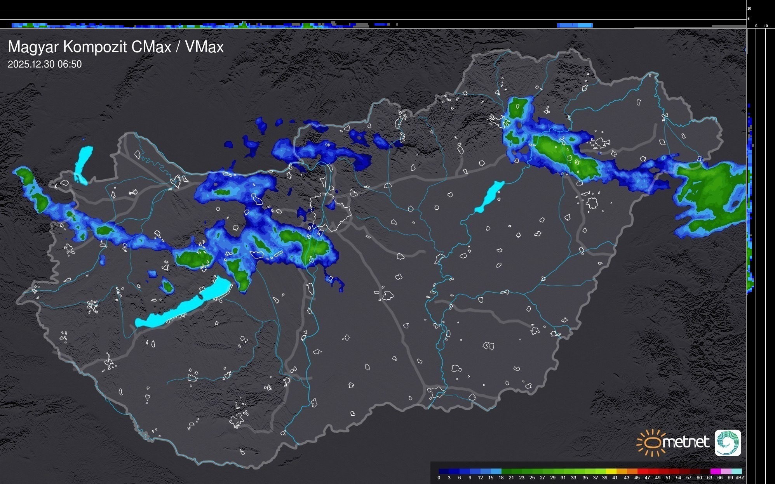Select the bright red 45 dBZ swatch
The width and height of the screenshot is (775, 484).
[642, 471]
